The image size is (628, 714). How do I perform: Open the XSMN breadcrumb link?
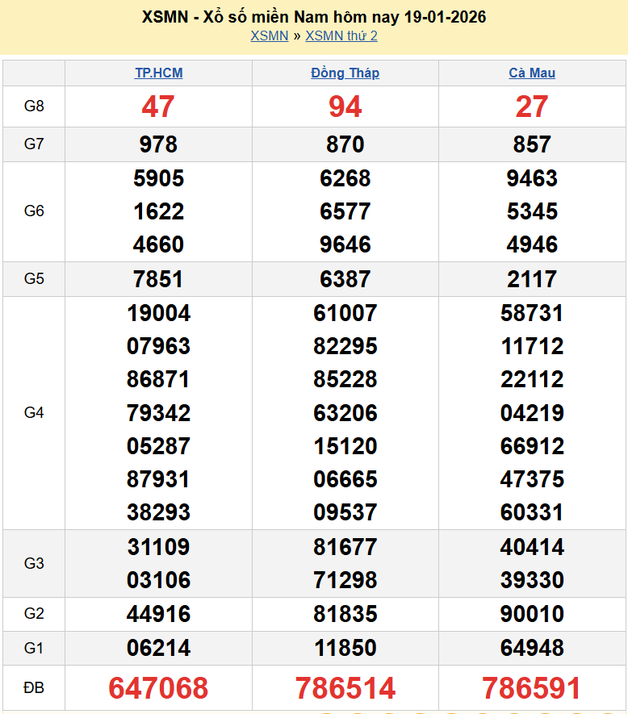click(269, 35)
